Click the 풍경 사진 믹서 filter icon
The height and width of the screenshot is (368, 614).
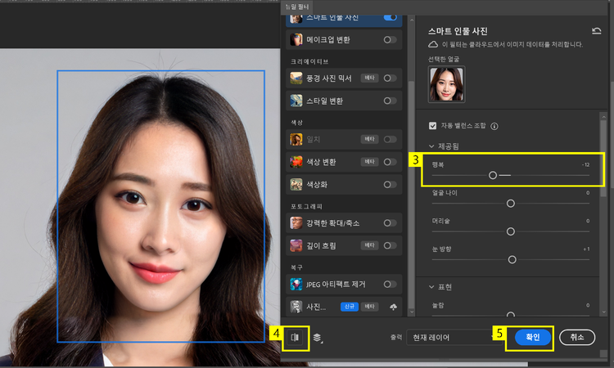pyautogui.click(x=296, y=79)
